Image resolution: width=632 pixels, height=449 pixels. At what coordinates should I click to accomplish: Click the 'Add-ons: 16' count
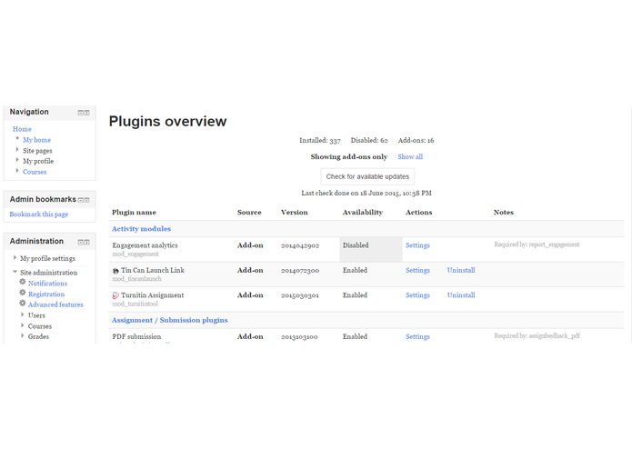(x=416, y=141)
